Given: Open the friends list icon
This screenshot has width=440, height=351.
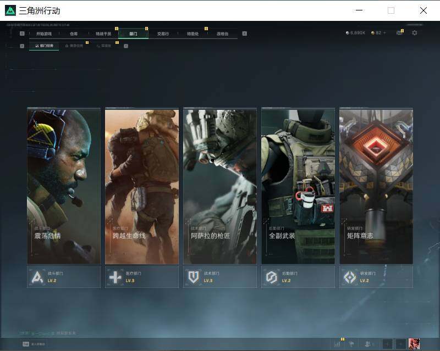Looking at the screenshot, I should point(368,344).
